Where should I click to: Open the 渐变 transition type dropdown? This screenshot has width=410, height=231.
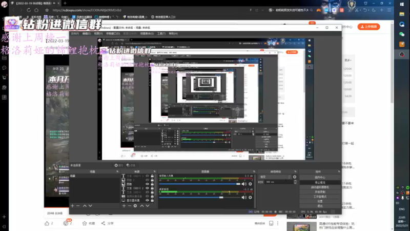tap(275, 177)
